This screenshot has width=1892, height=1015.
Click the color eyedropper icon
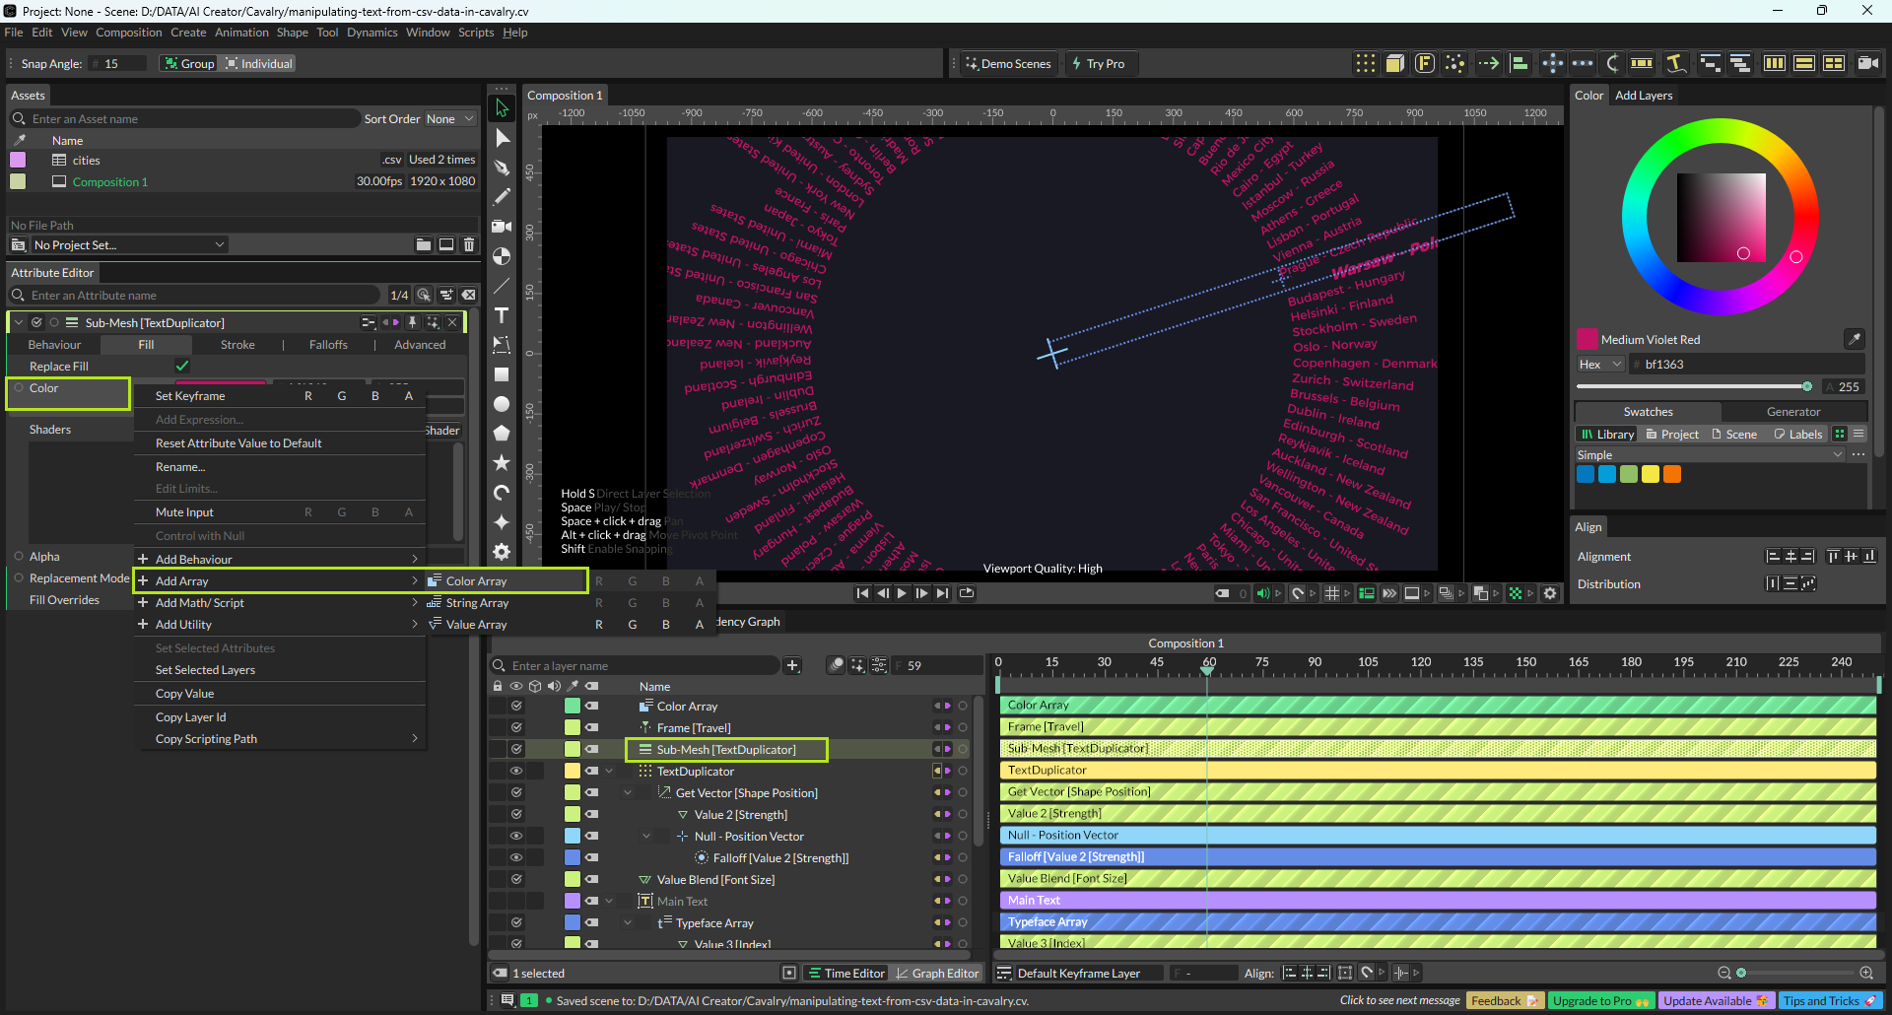pos(1854,339)
